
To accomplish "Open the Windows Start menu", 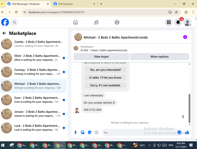I will coord(3,145).
